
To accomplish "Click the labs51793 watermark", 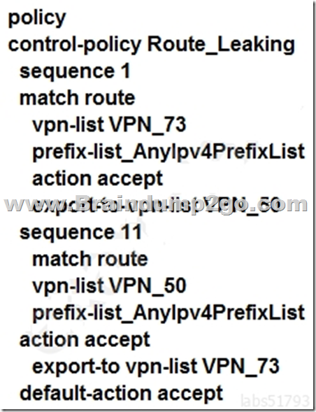I will pos(275,401).
